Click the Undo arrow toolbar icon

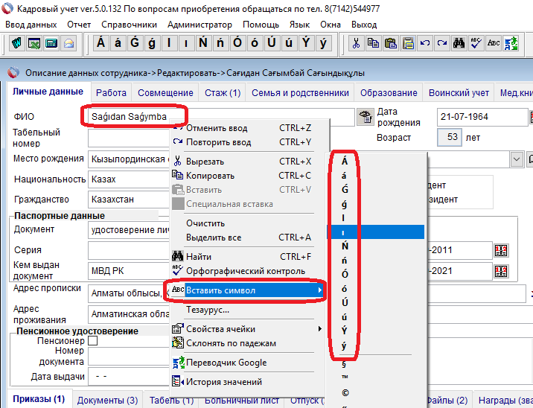click(425, 43)
